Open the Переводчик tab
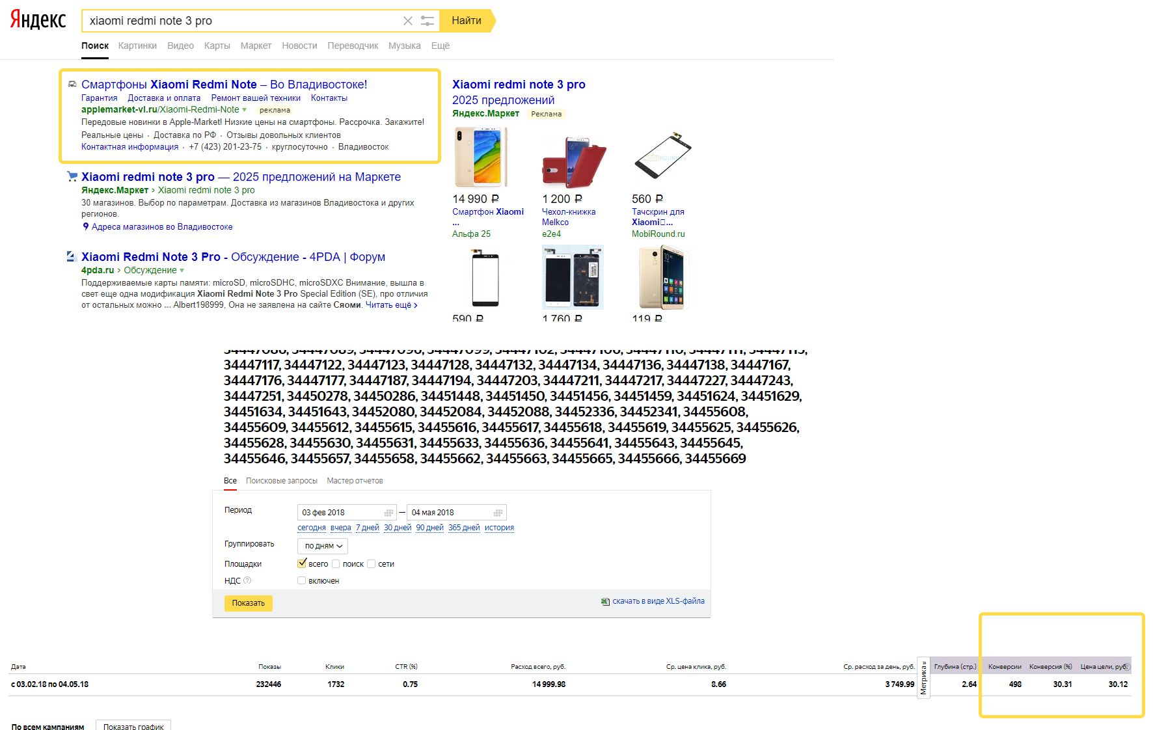Screen dimensions: 1153x730 coord(353,46)
